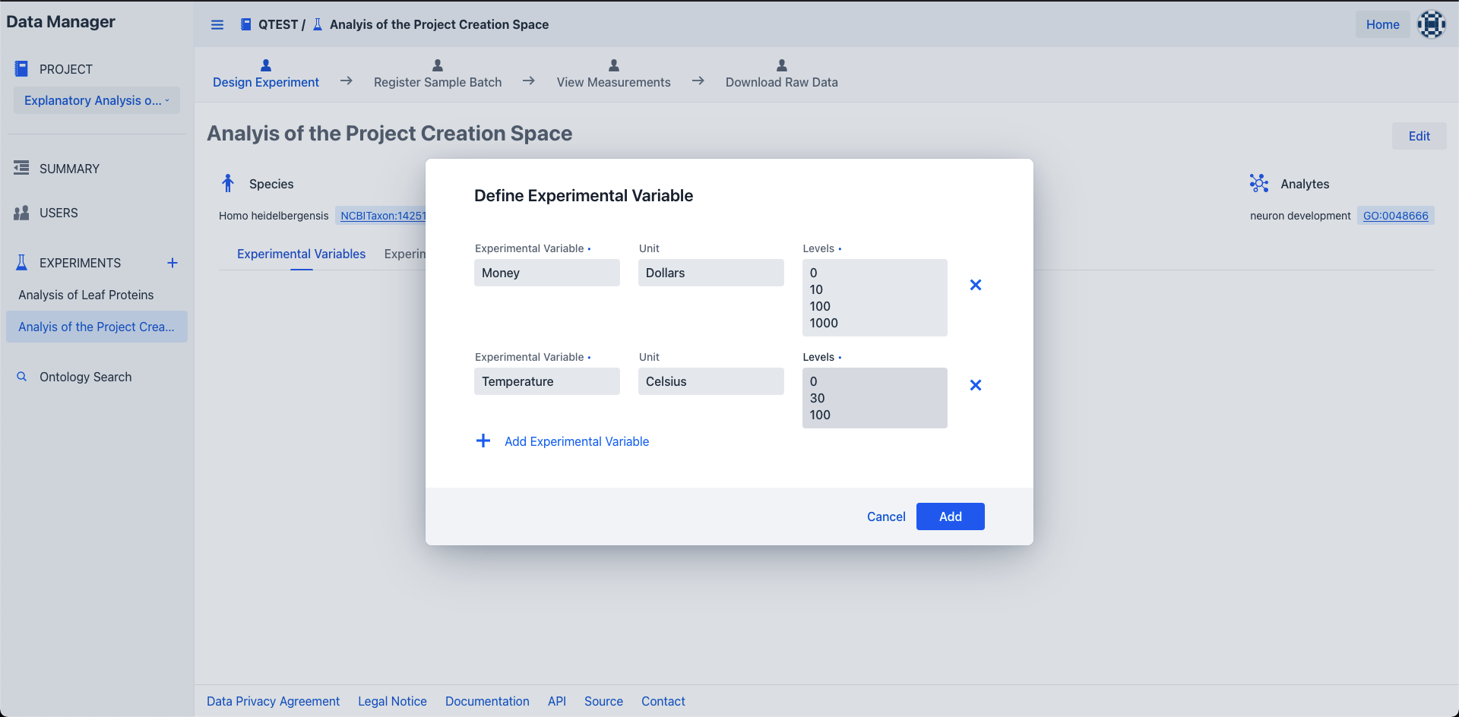Click the Analytes molecule icon

[1259, 183]
